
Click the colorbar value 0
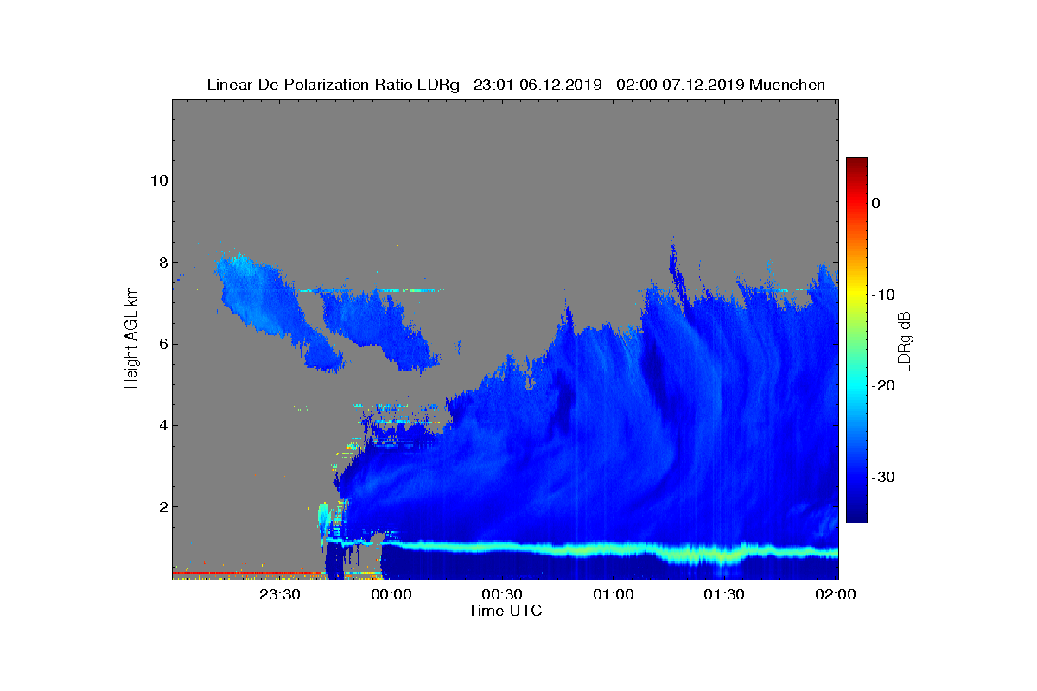tap(876, 203)
